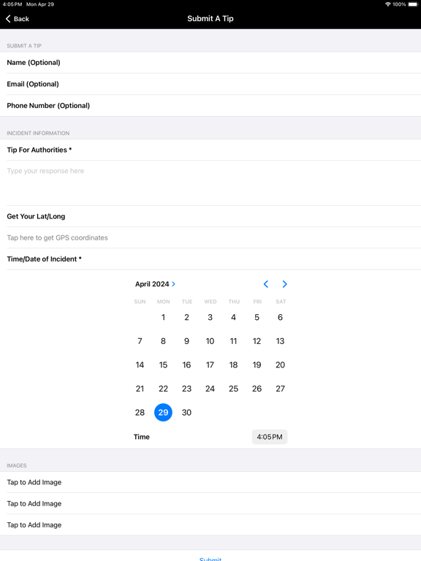Select April 2 in calendar

(186, 317)
